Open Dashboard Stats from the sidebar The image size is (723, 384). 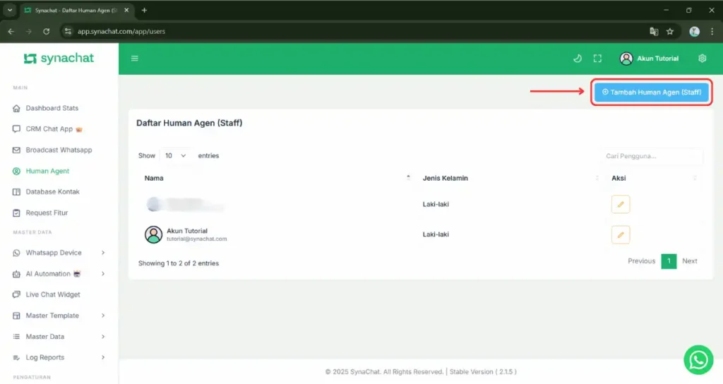point(52,108)
